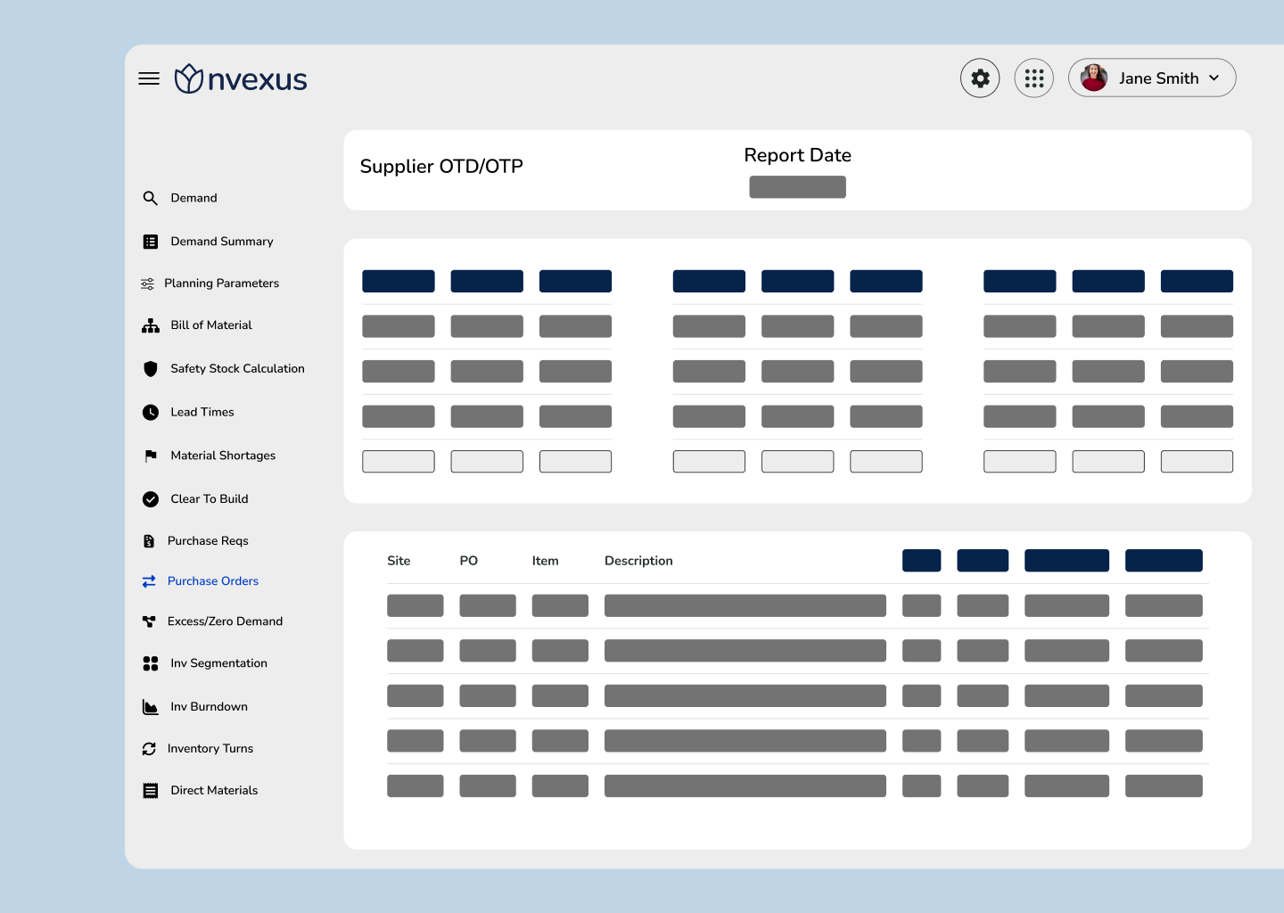The height and width of the screenshot is (913, 1284).
Task: Click the Direct Materials list icon
Action: pyautogui.click(x=151, y=791)
